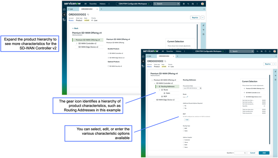Image resolution: width=278 pixels, height=158 pixels.
Task: Open the notifications bell in the front window
Action: tap(270, 51)
